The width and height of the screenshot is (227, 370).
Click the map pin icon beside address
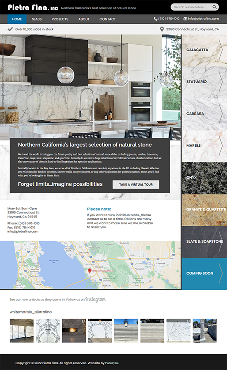pyautogui.click(x=162, y=29)
